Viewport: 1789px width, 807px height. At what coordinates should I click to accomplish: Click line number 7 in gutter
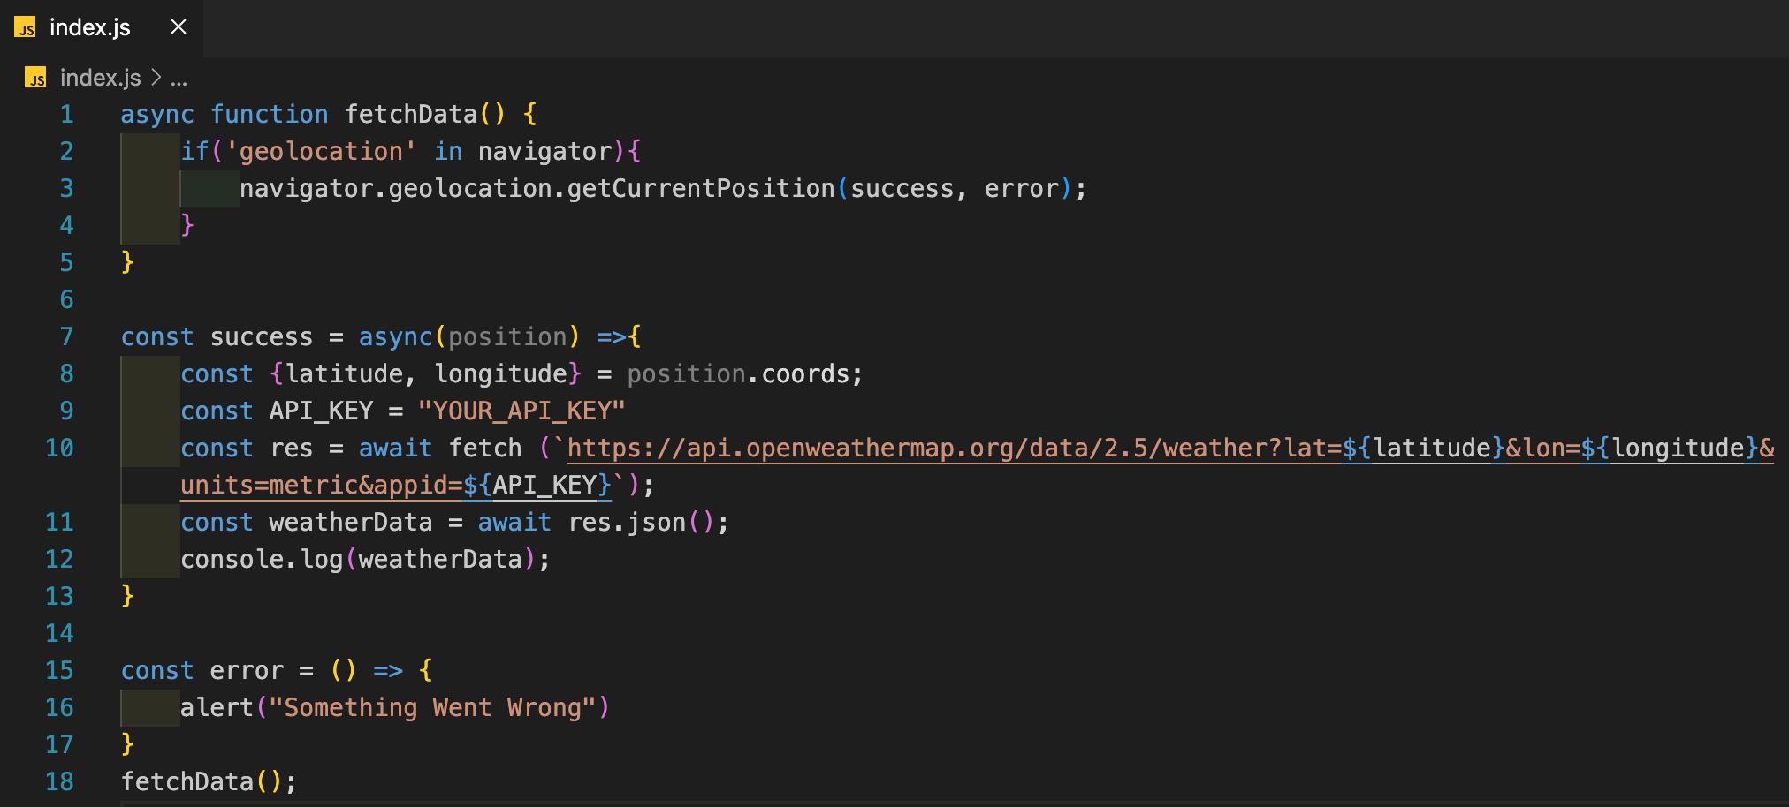click(66, 337)
